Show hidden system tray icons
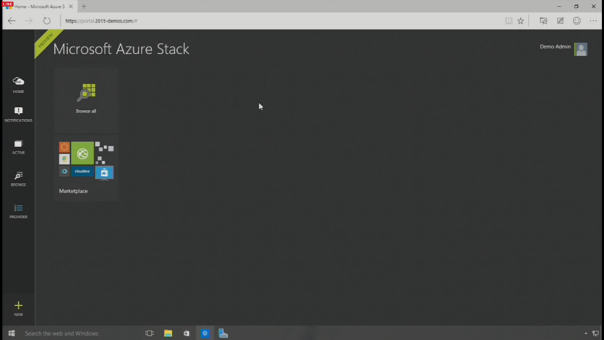Image resolution: width=604 pixels, height=340 pixels. (x=586, y=333)
